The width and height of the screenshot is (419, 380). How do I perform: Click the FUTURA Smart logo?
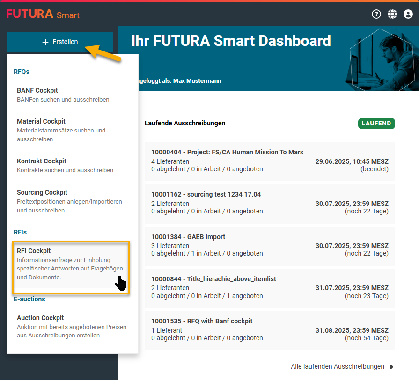(43, 14)
